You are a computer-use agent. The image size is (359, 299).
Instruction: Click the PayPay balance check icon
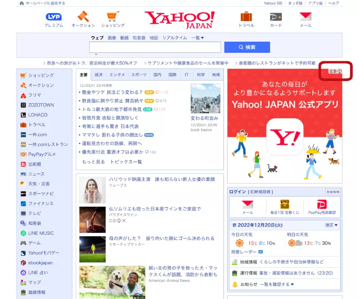tap(322, 205)
